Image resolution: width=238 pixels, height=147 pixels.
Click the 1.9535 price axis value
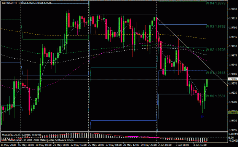233,93
